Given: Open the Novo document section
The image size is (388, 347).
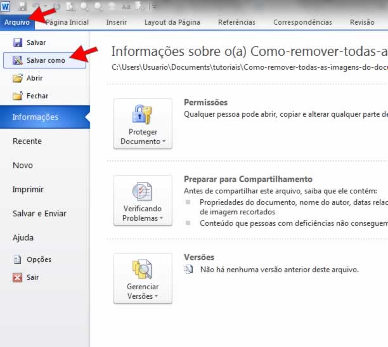Looking at the screenshot, I should pos(23,165).
